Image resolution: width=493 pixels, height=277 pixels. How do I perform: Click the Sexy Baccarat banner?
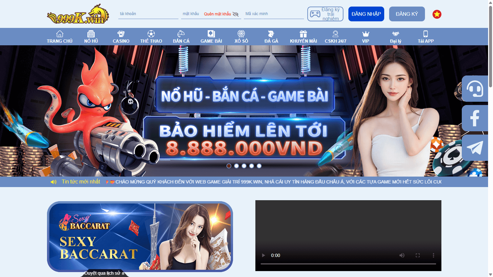[x=140, y=237]
